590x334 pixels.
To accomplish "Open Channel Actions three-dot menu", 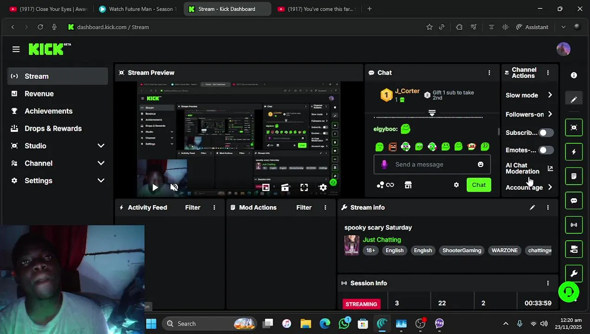I will pos(548,73).
